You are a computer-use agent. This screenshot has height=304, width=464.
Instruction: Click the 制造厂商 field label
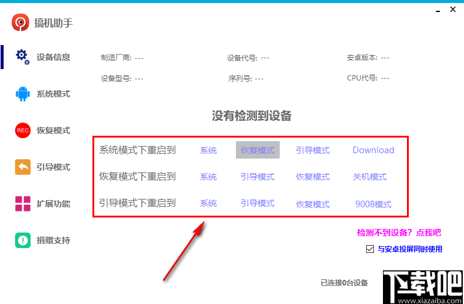(x=116, y=58)
